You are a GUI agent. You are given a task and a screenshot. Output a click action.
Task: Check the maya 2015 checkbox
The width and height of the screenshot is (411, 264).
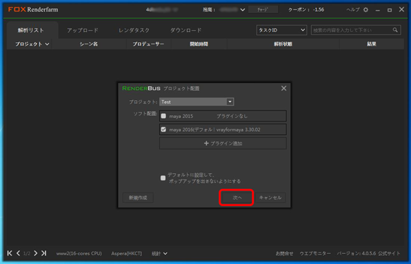[164, 116]
